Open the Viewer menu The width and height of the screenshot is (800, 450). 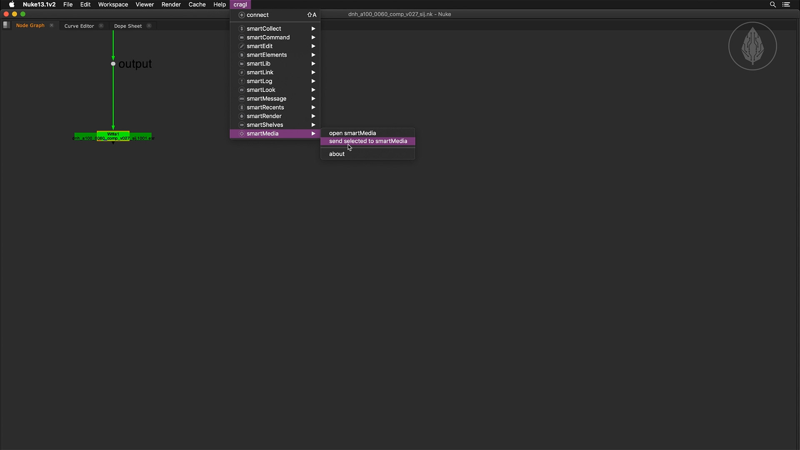click(x=145, y=5)
